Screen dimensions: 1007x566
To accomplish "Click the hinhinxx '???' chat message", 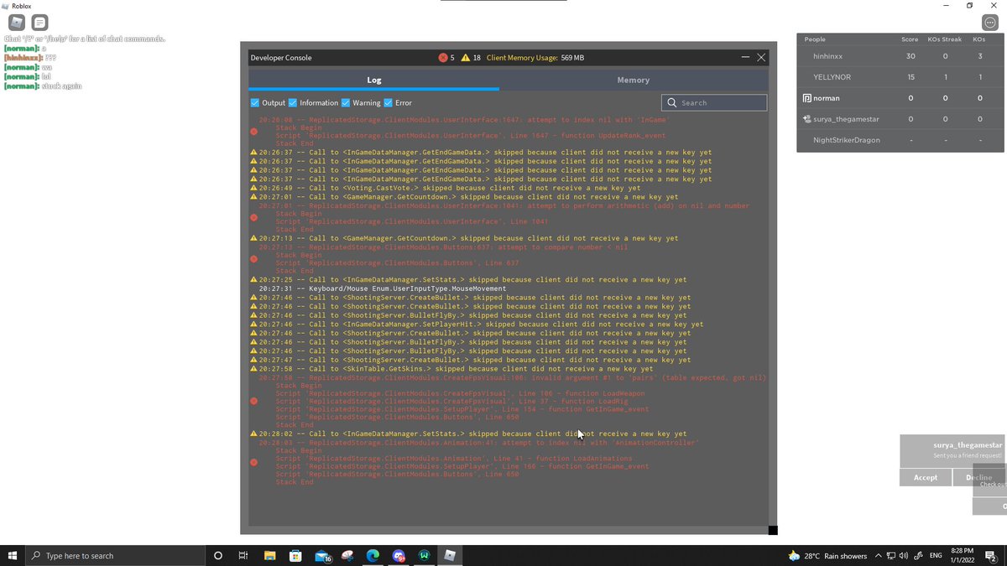I will point(51,58).
